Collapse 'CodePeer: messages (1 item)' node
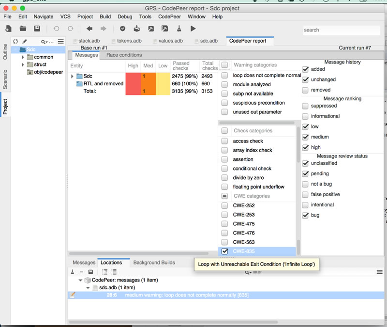The width and height of the screenshot is (387, 327). tap(80, 280)
